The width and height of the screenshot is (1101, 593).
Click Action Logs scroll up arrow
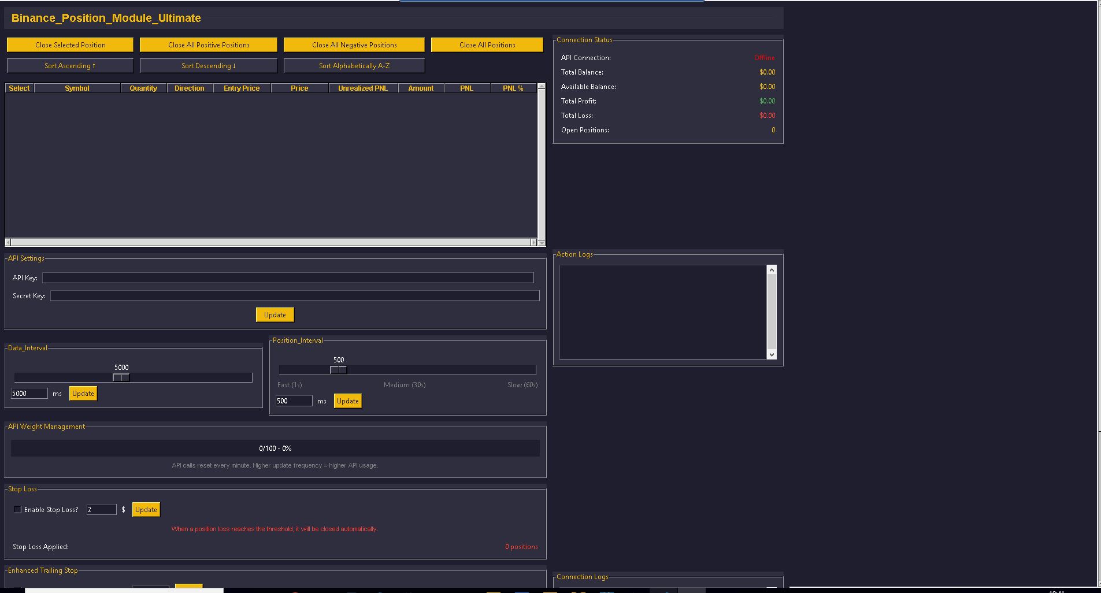pos(772,270)
